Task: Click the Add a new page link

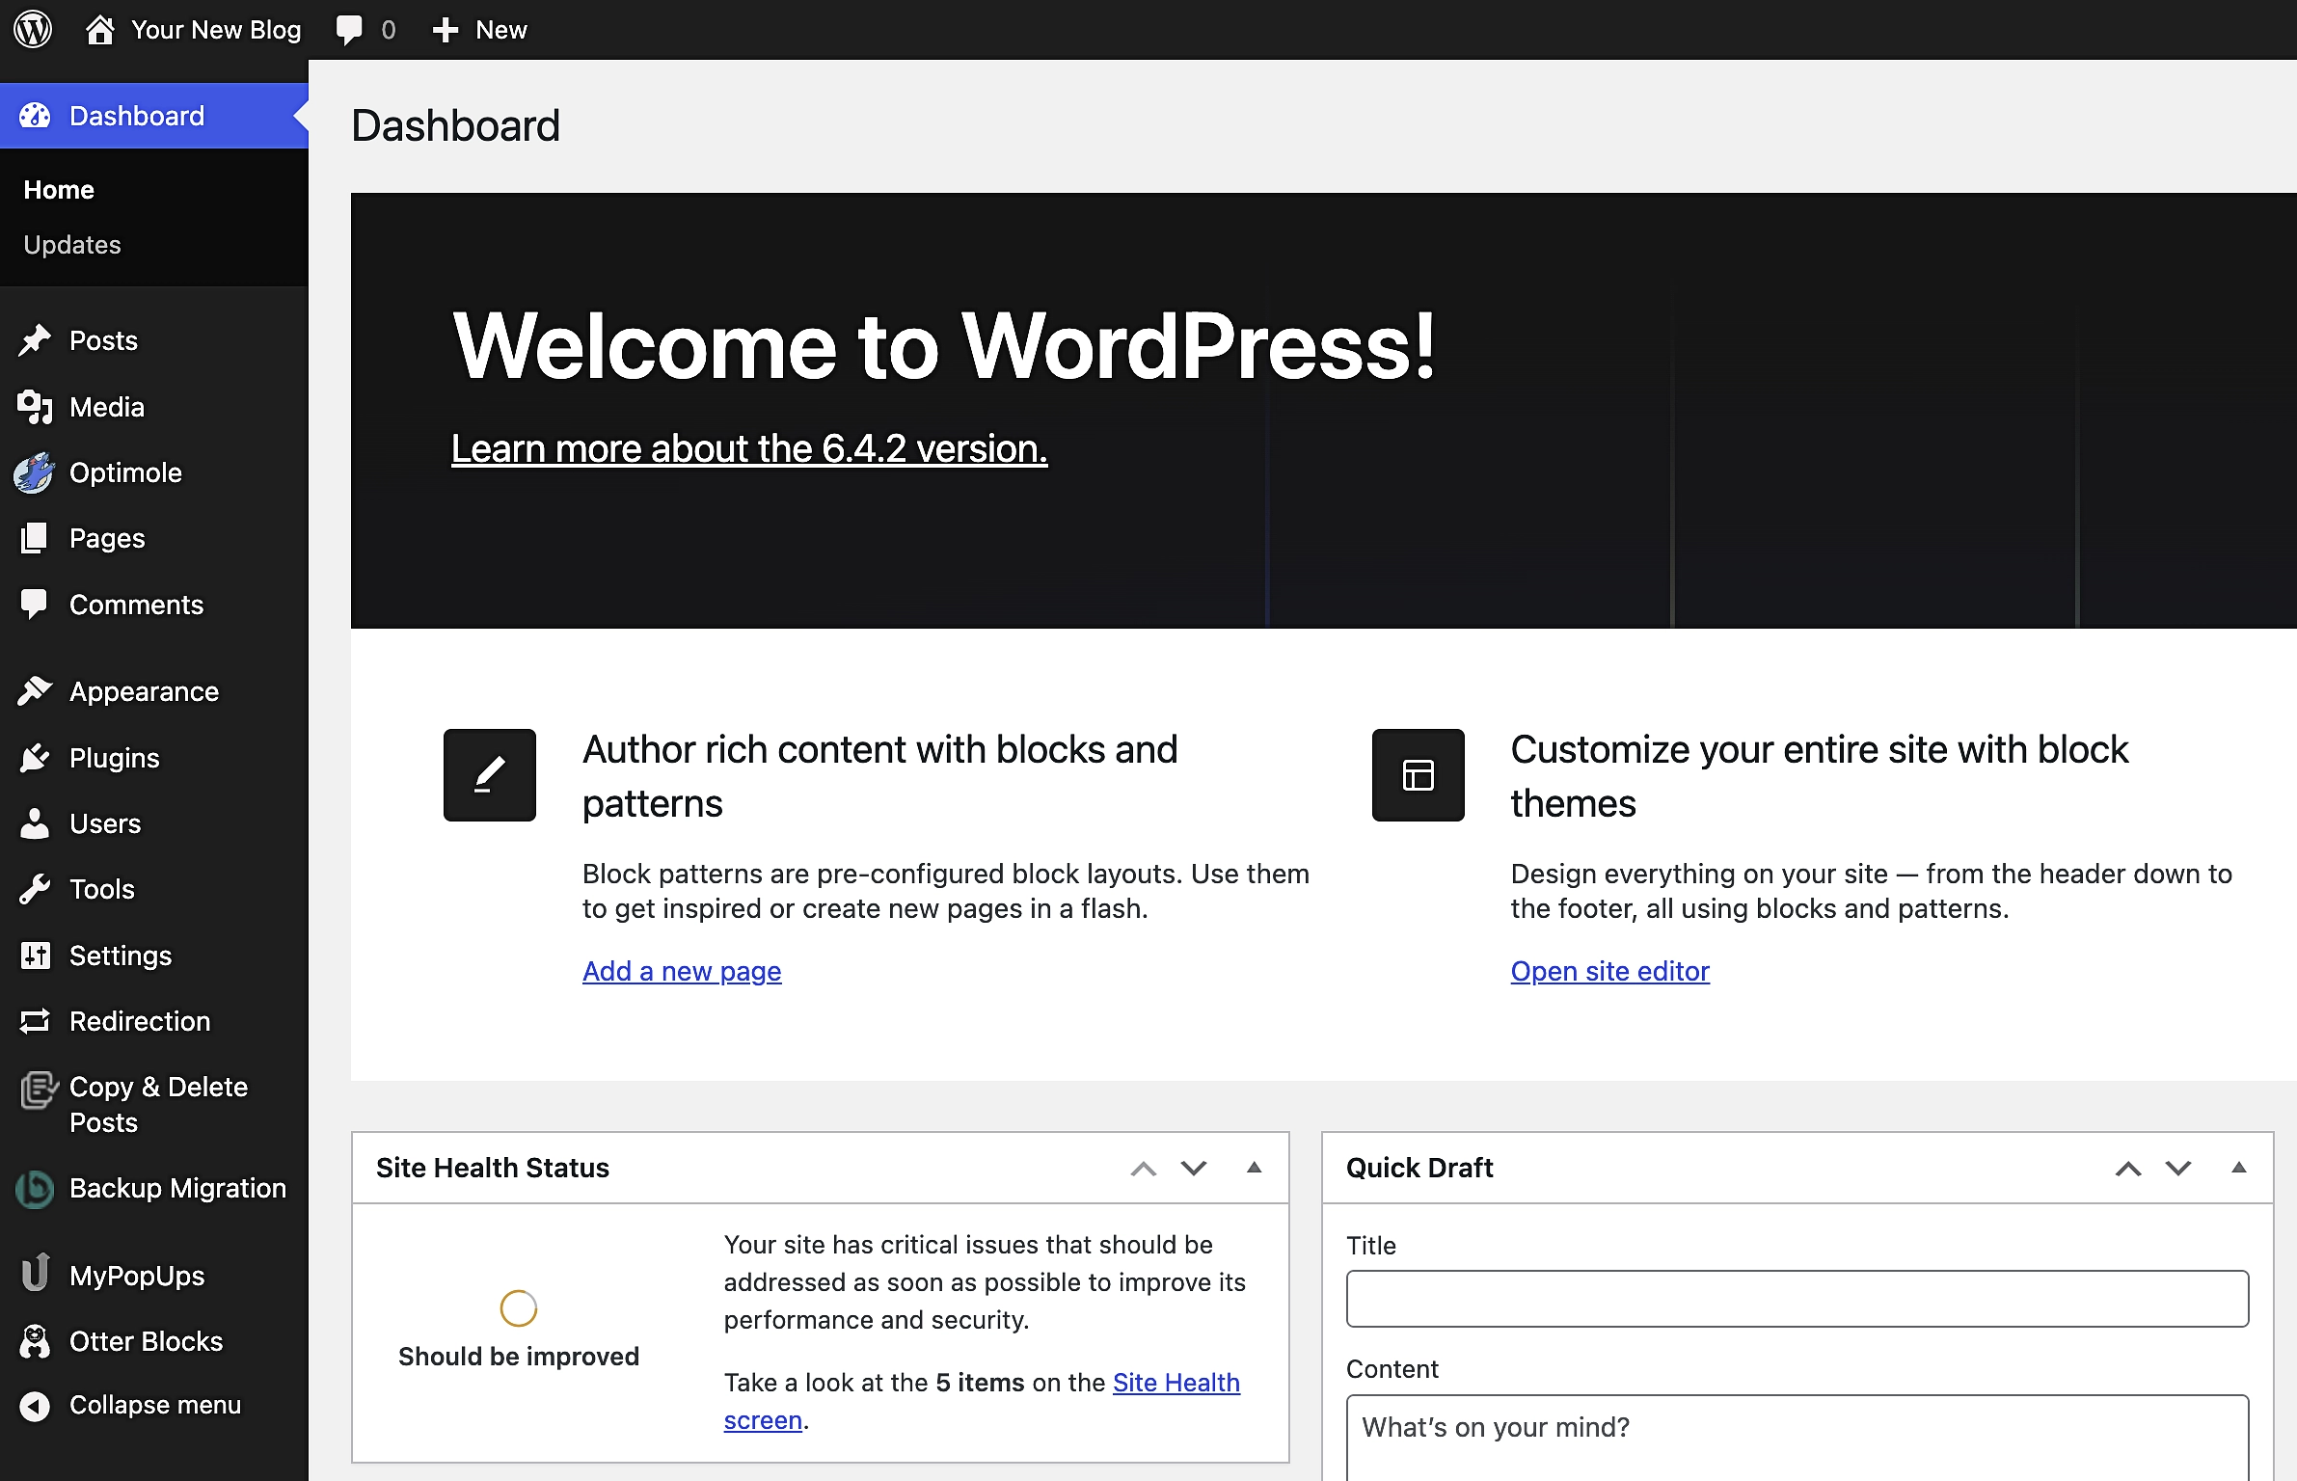Action: (x=682, y=971)
